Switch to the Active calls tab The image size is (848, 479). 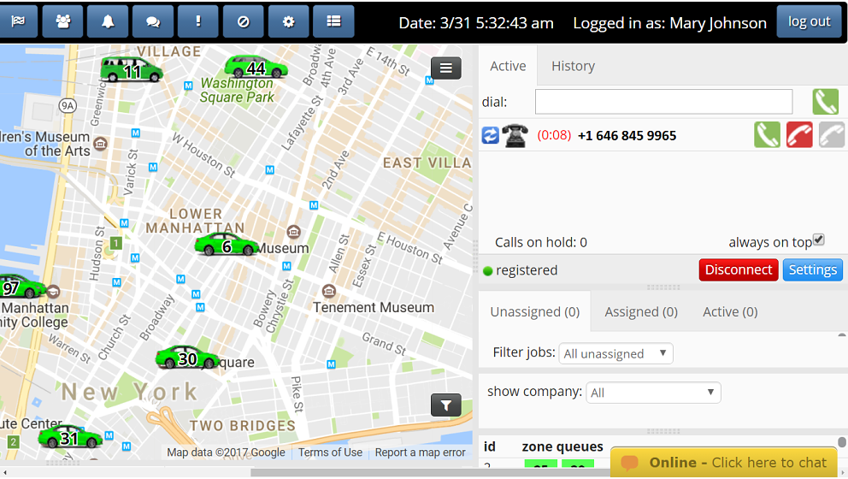[x=508, y=66]
